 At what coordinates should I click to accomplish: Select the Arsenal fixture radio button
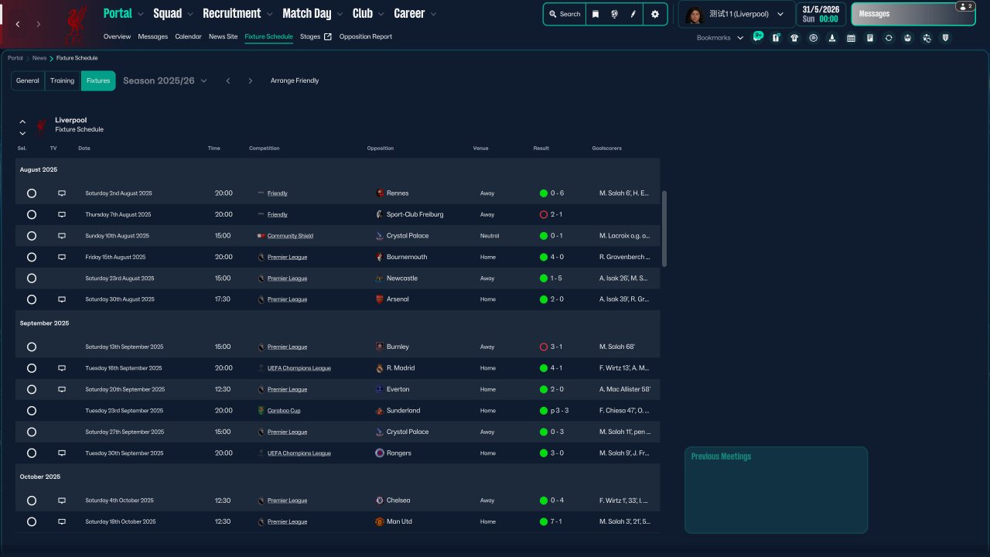(x=32, y=299)
